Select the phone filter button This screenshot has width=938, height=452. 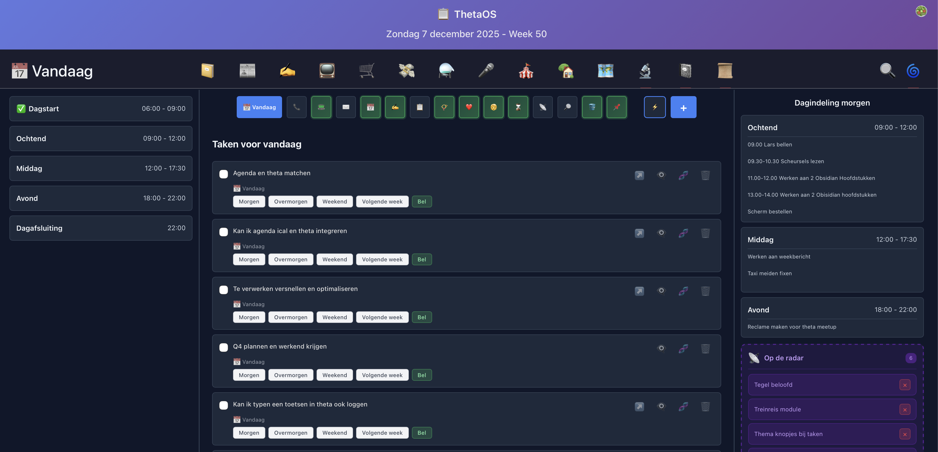296,107
